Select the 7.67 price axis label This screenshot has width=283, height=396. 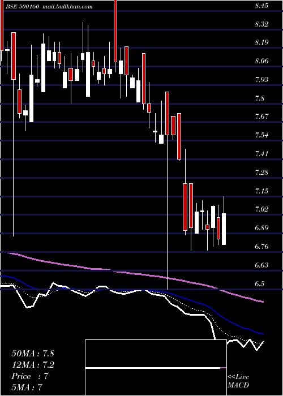pyautogui.click(x=261, y=117)
